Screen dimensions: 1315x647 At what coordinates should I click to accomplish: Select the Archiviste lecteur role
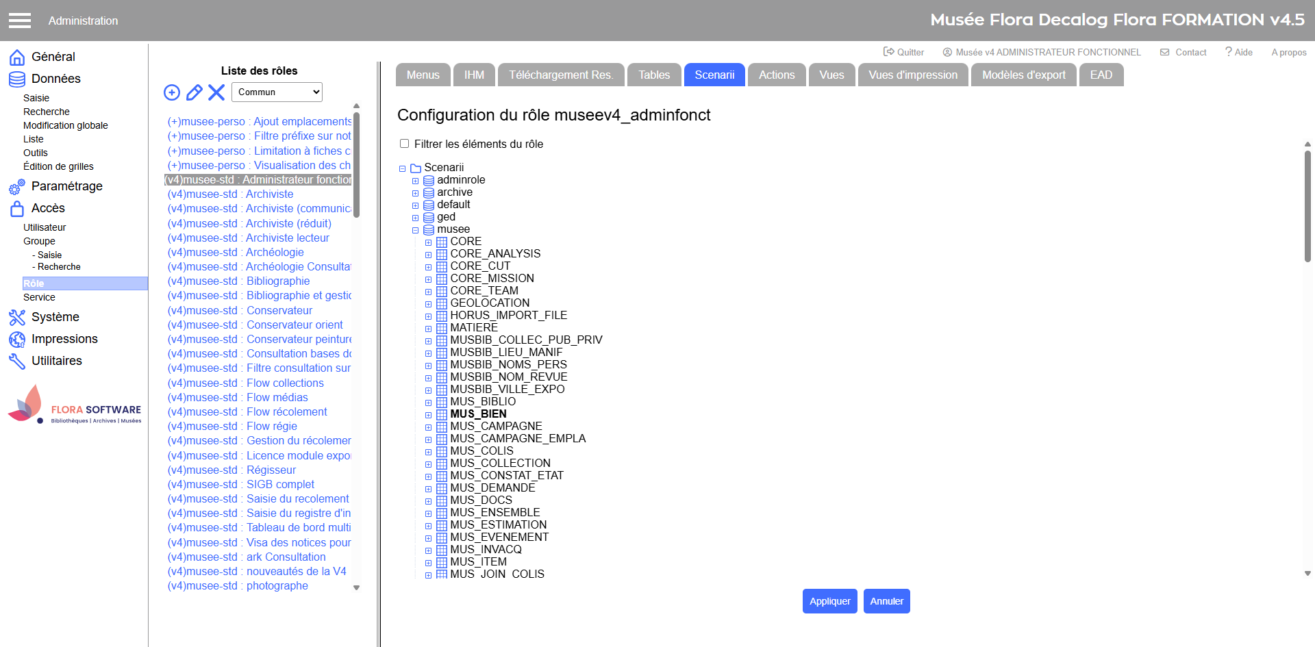pos(287,238)
